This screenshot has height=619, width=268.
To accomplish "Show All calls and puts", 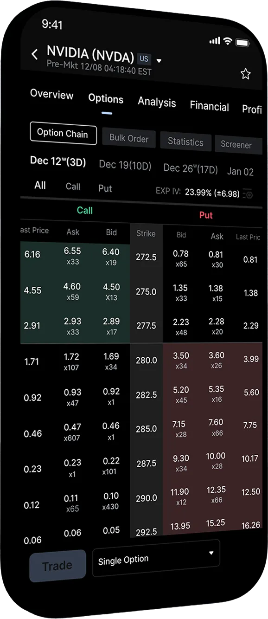I will coord(40,185).
